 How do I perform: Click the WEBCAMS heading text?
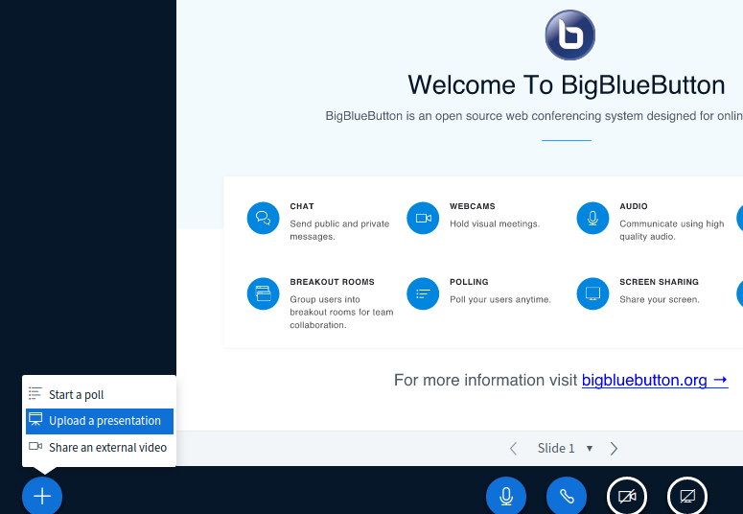coord(473,206)
